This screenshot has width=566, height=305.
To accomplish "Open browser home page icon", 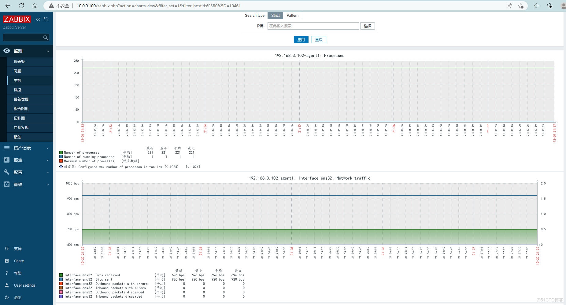I will click(x=35, y=6).
